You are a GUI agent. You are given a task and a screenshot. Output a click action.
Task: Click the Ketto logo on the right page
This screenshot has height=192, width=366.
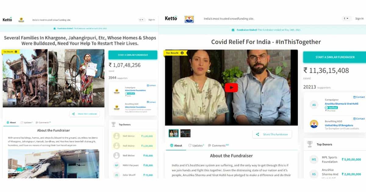[x=171, y=18]
